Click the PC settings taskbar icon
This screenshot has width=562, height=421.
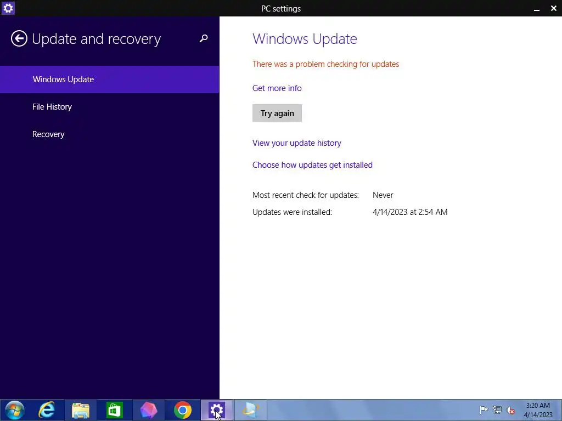click(x=217, y=410)
